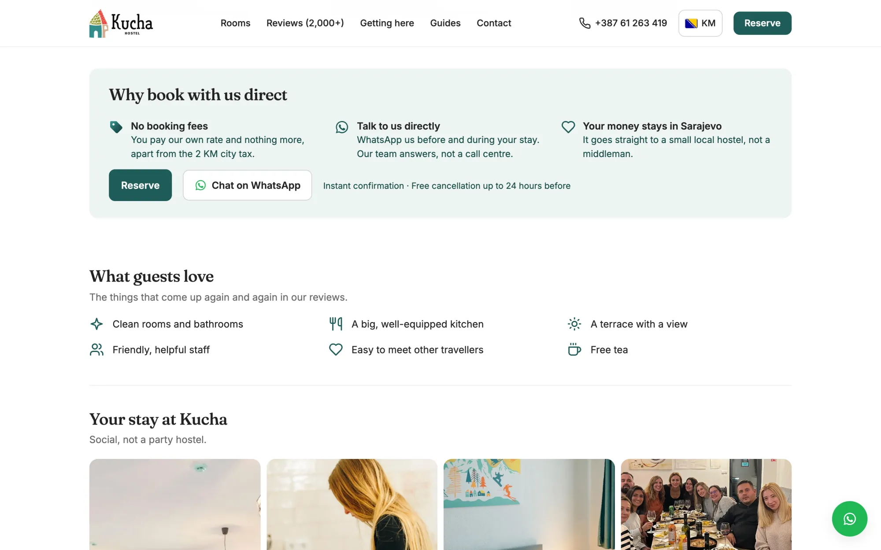This screenshot has width=881, height=550.
Task: Click the 'What guests love' heading
Action: click(152, 276)
